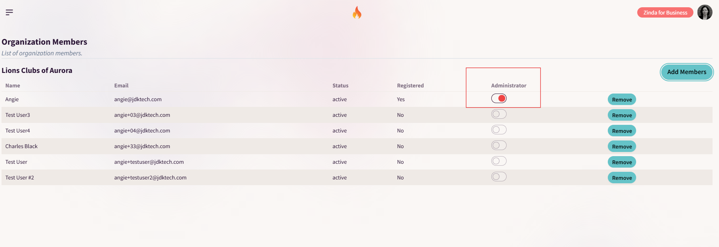Open the user profile avatar
The width and height of the screenshot is (719, 247).
pos(704,12)
